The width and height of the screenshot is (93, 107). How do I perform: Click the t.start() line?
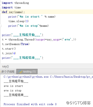point(9,49)
